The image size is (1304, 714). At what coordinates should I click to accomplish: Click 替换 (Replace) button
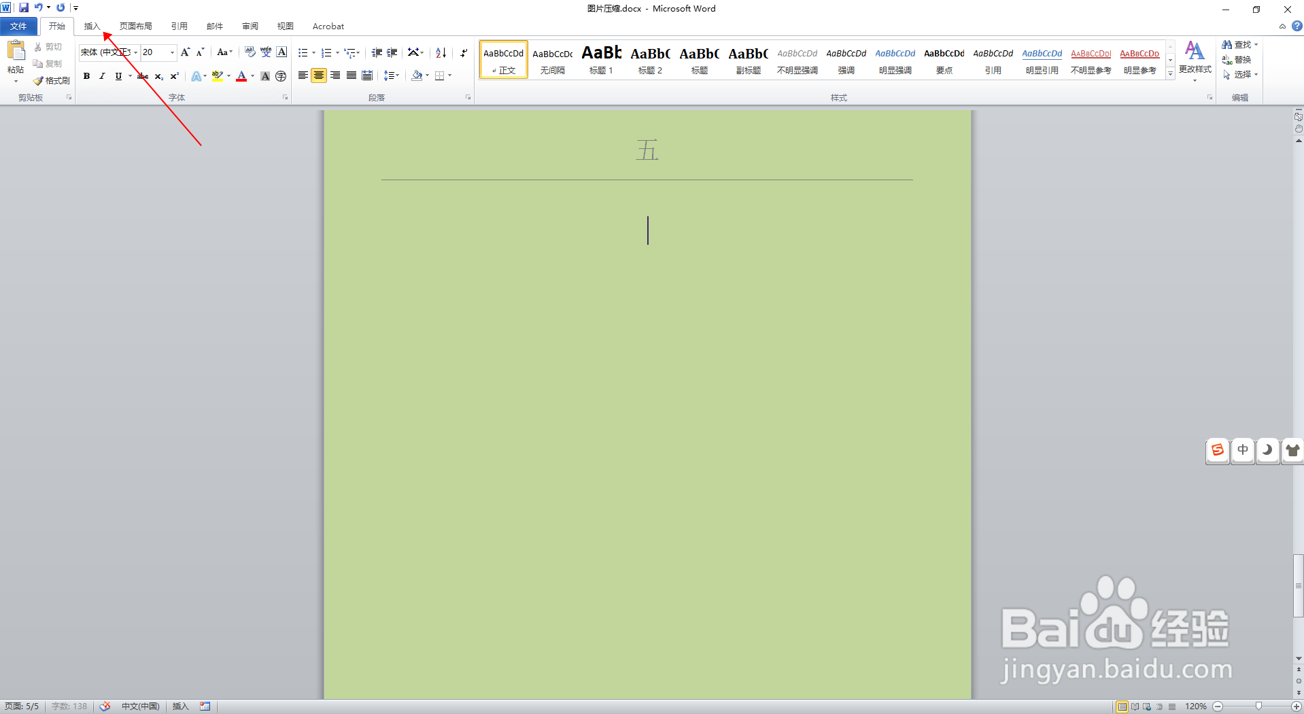point(1237,60)
